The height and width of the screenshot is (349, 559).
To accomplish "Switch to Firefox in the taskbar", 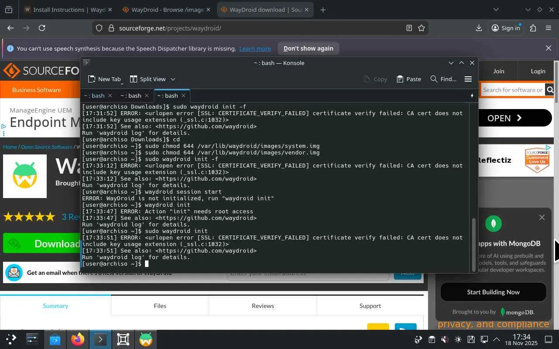I will click(78, 339).
